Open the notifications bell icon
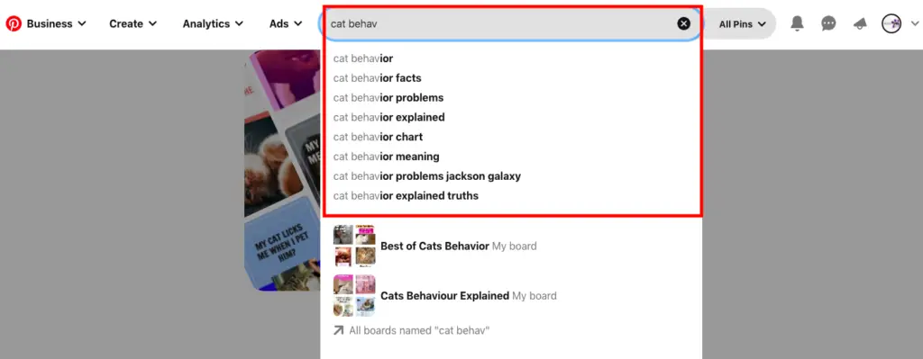The image size is (923, 359). point(797,23)
